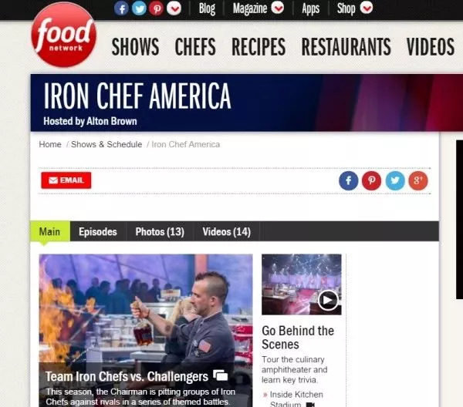
Task: Share page via blue Facebook circle button
Action: pyautogui.click(x=349, y=180)
